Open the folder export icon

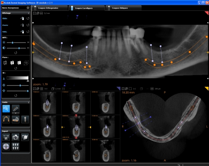point(25,137)
